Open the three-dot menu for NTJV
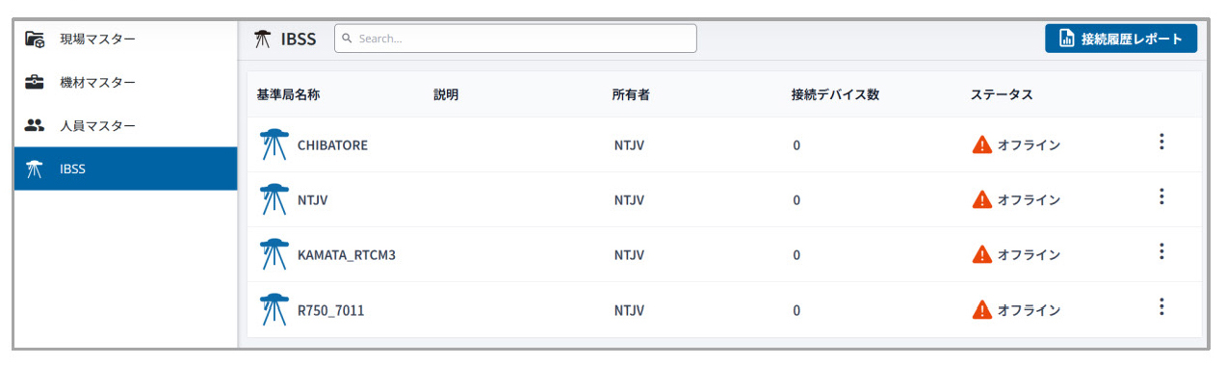Image resolution: width=1226 pixels, height=365 pixels. pyautogui.click(x=1161, y=197)
